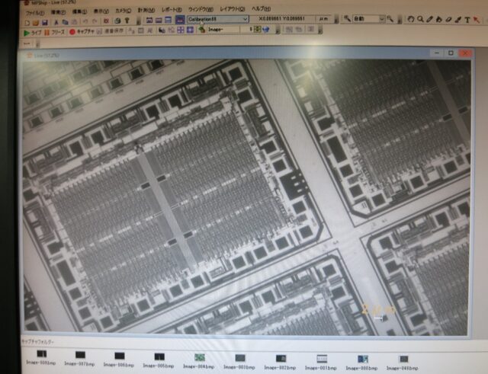Select the red arrow pointer tool
This screenshot has width=488, height=374.
point(476,21)
